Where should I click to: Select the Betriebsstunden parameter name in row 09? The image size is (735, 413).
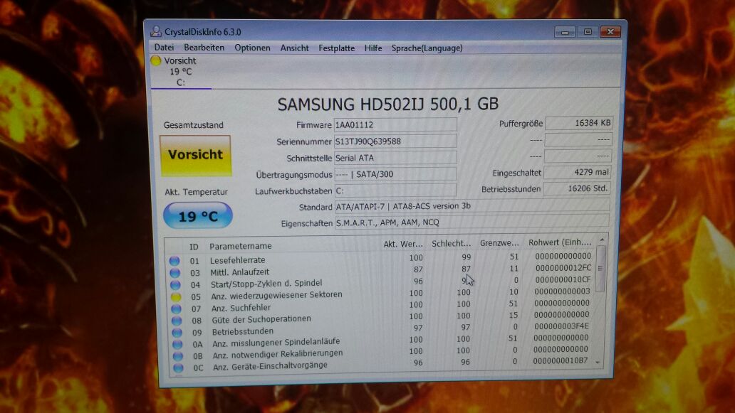click(242, 331)
